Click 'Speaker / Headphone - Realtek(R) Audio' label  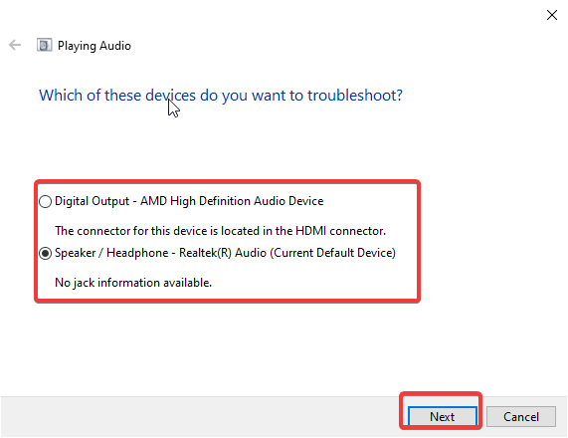pyautogui.click(x=225, y=253)
